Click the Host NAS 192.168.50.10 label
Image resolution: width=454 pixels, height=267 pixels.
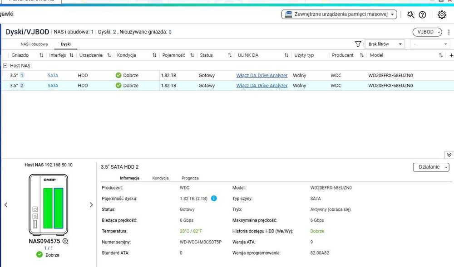point(49,165)
